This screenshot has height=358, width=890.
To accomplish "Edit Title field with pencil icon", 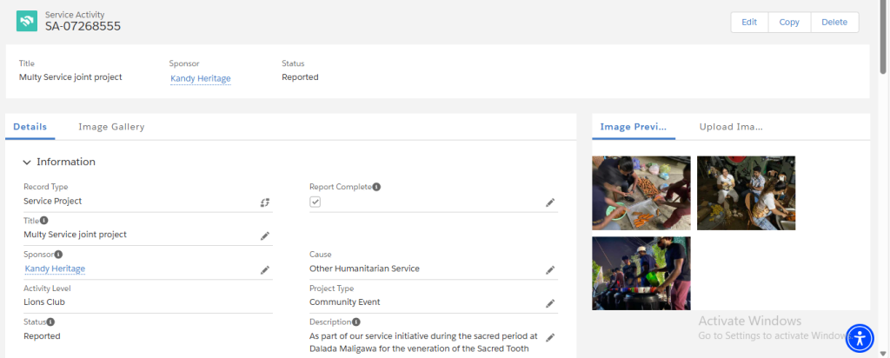I will coord(265,235).
